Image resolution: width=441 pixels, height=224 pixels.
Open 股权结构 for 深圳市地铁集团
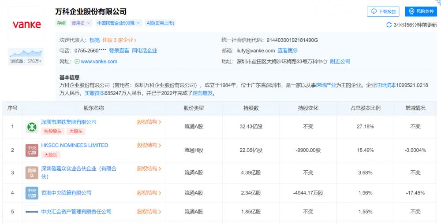point(149,122)
